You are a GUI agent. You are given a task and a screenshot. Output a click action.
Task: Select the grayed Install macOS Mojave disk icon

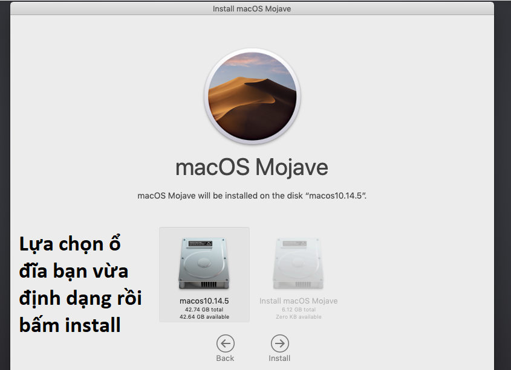tap(298, 264)
